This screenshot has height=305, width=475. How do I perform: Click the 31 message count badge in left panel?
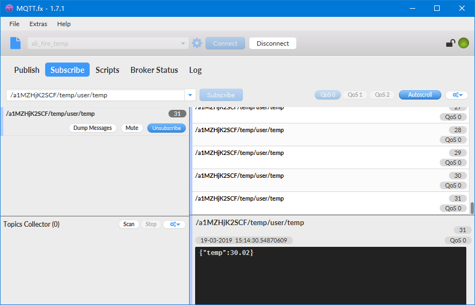[x=177, y=114]
